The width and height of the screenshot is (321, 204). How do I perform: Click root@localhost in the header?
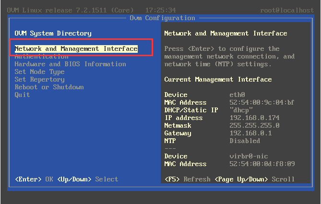coord(287,10)
